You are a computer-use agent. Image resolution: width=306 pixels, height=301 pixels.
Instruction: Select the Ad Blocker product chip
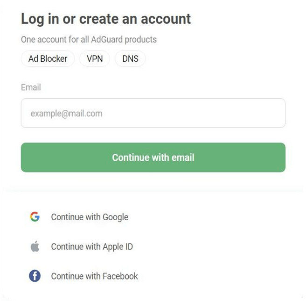(48, 59)
